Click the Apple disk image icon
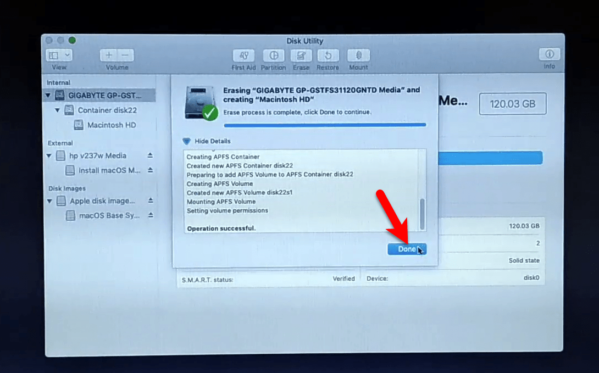Viewport: 599px width, 373px height. click(x=61, y=201)
